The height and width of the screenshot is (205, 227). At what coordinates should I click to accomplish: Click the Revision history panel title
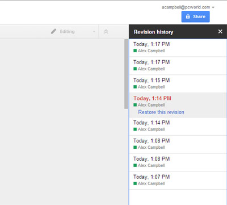[153, 32]
